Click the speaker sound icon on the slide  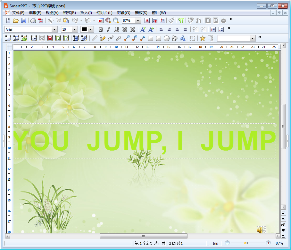tap(261, 230)
